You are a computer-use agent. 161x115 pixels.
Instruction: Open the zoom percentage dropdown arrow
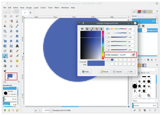coord(51,110)
